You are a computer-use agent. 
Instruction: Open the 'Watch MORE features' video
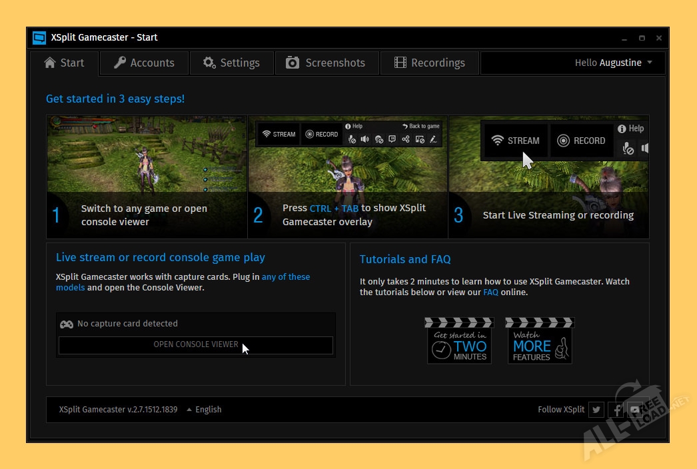point(538,340)
